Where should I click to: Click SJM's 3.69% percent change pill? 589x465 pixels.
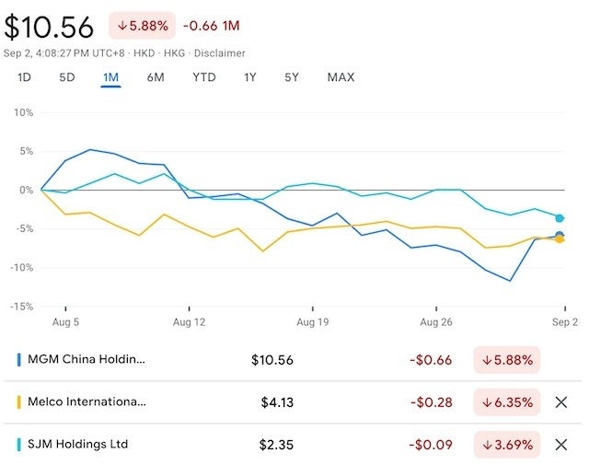tap(507, 445)
